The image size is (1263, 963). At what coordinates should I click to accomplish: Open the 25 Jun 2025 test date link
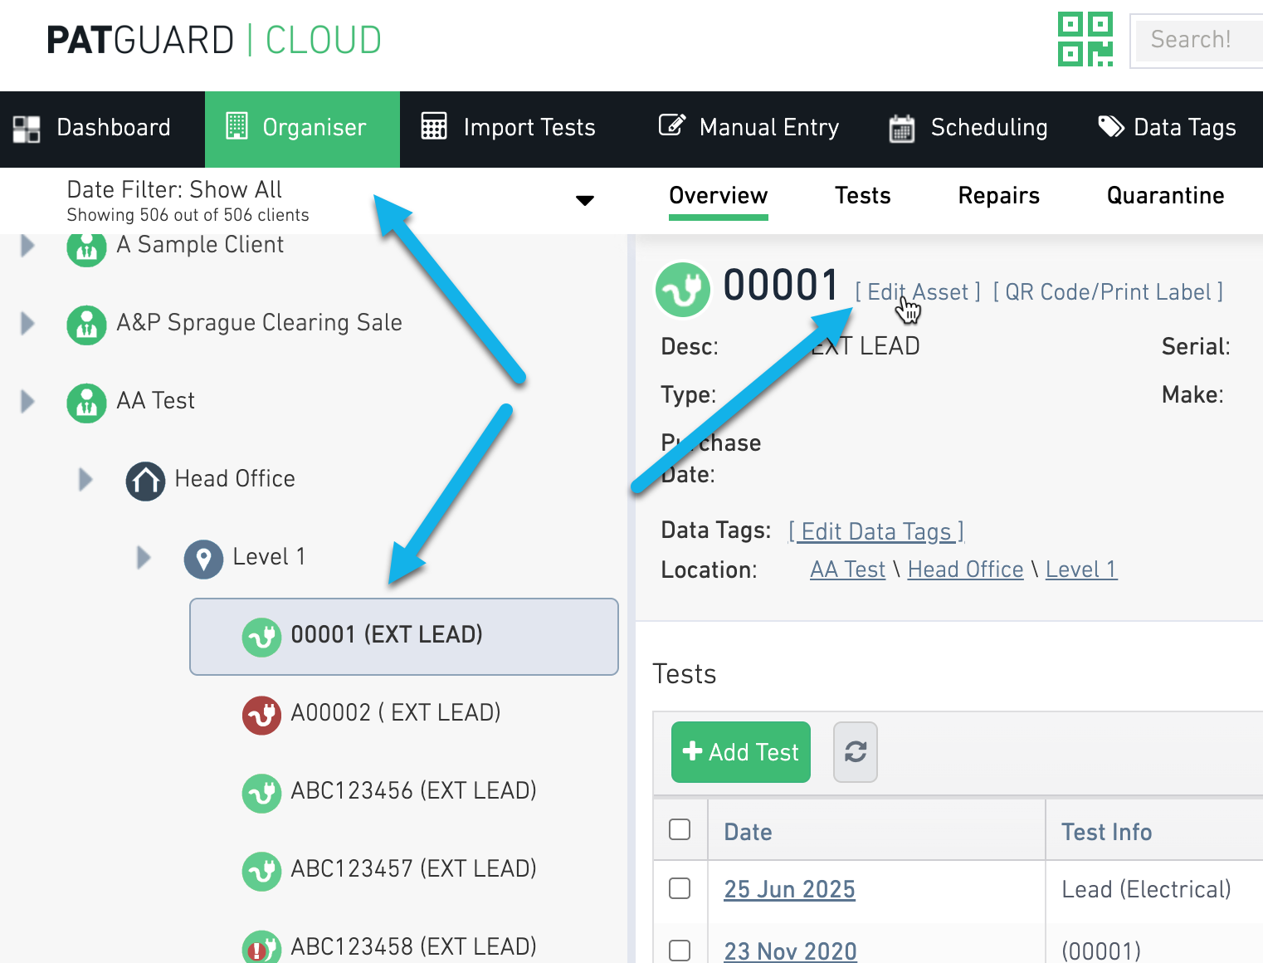(789, 889)
